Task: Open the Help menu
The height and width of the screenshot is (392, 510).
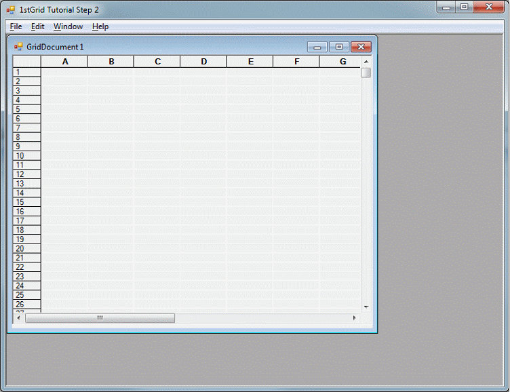Action: 100,26
